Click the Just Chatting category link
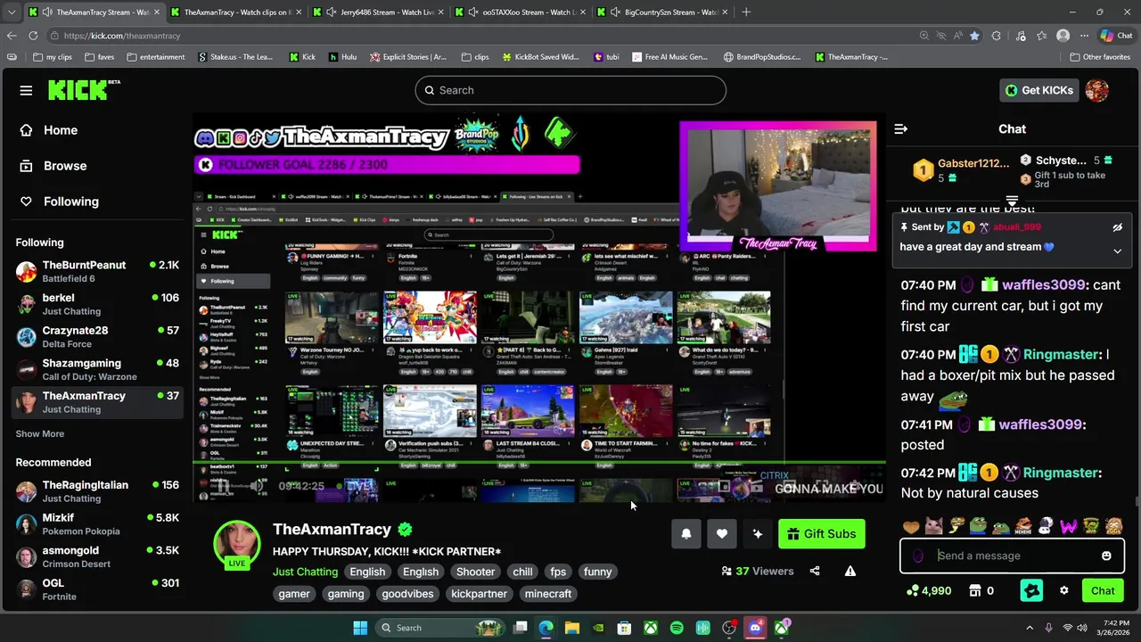This screenshot has width=1141, height=642. click(x=305, y=572)
